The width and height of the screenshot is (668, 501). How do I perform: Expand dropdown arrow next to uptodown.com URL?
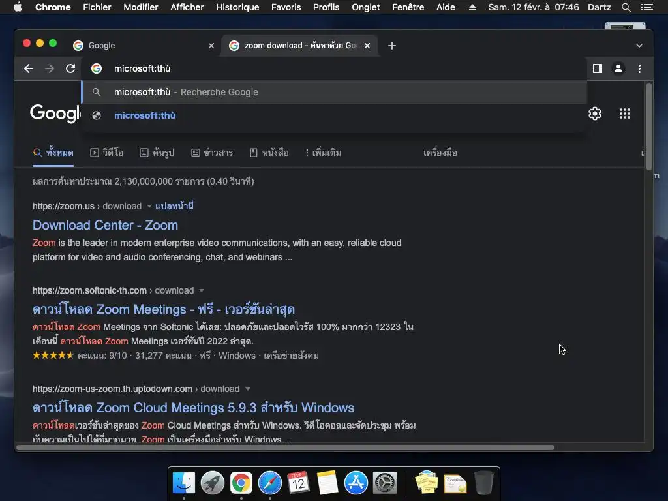click(x=247, y=389)
